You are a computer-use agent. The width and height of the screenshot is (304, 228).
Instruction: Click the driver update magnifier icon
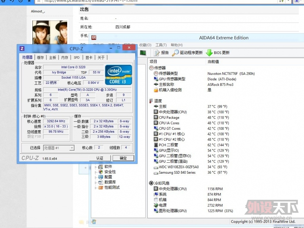[x=175, y=53]
